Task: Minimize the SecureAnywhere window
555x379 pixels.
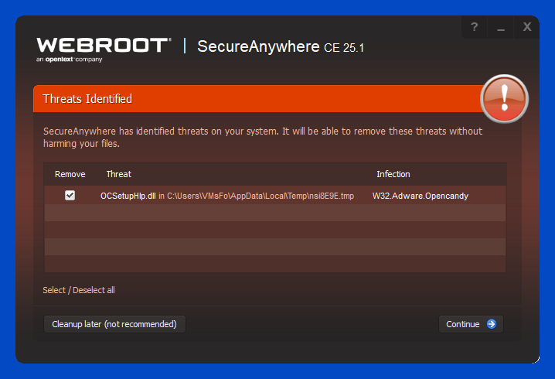Action: tap(501, 27)
